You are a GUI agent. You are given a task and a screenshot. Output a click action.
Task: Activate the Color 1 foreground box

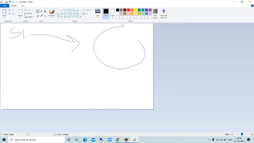pyautogui.click(x=106, y=14)
